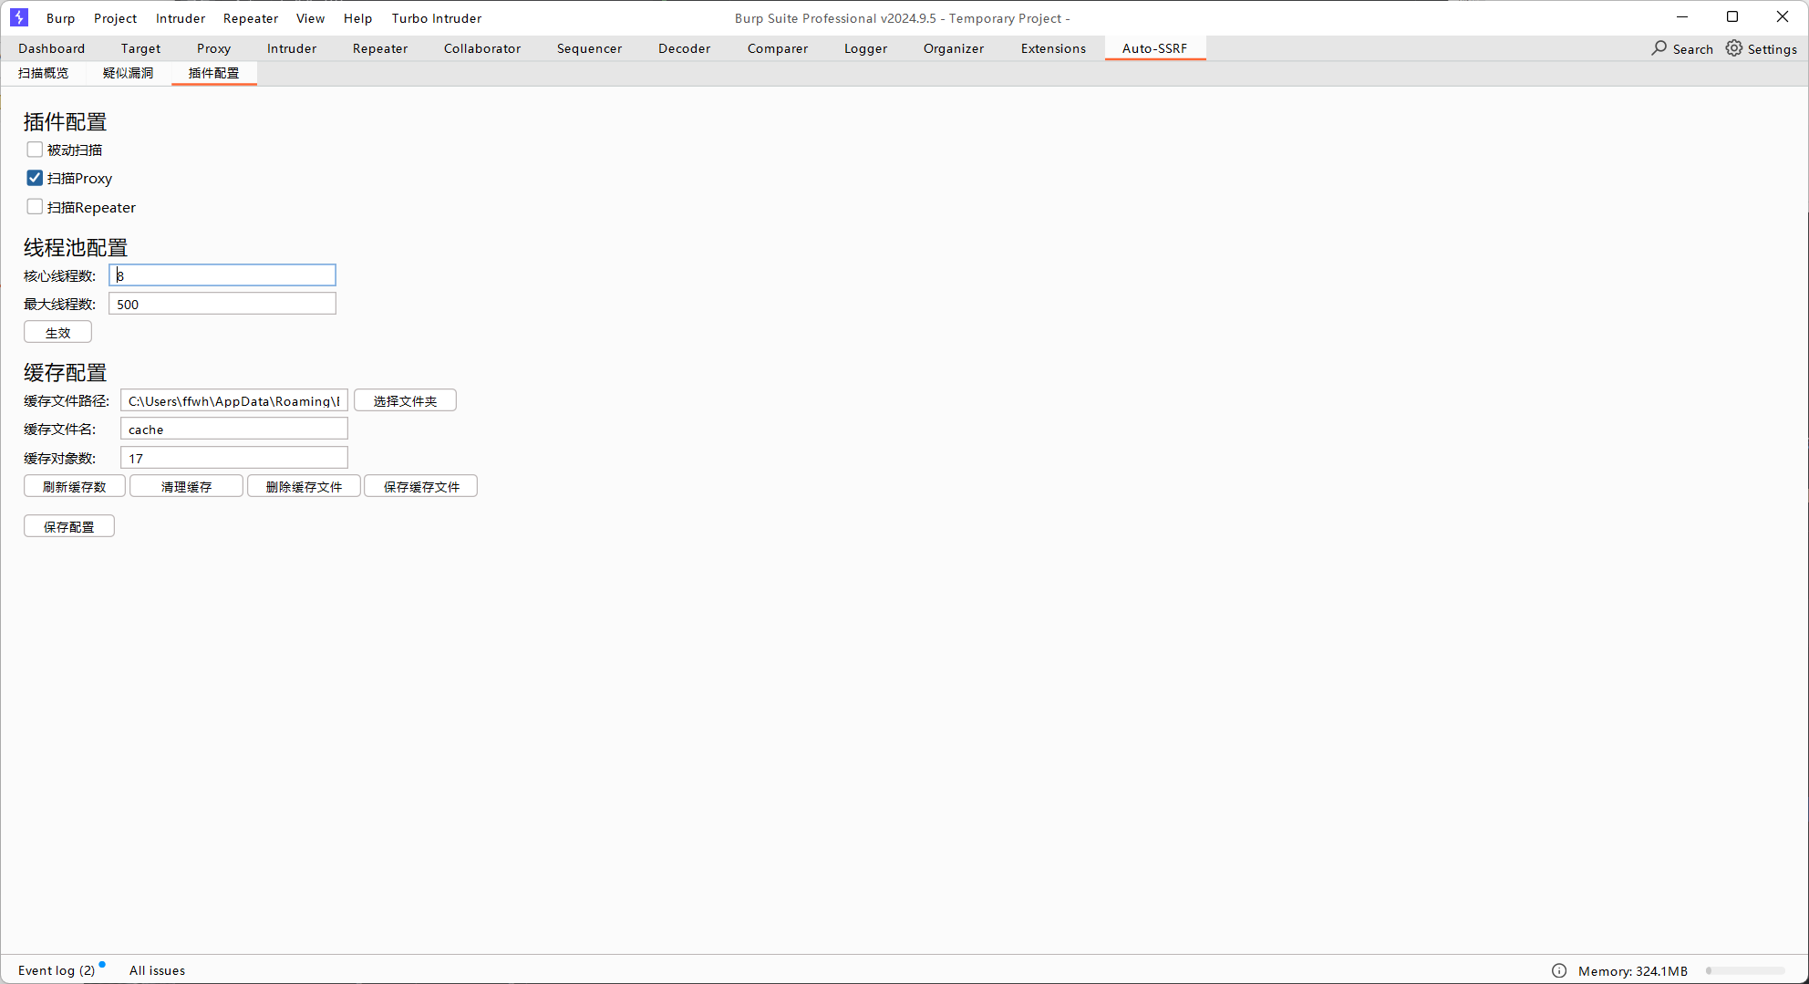Screen dimensions: 1809x984
Task: Switch to the Organizer tab
Action: click(x=954, y=48)
